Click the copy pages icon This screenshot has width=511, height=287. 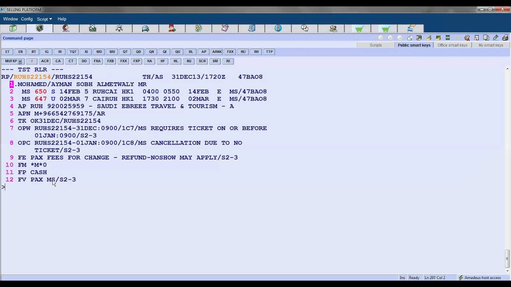[x=486, y=38]
